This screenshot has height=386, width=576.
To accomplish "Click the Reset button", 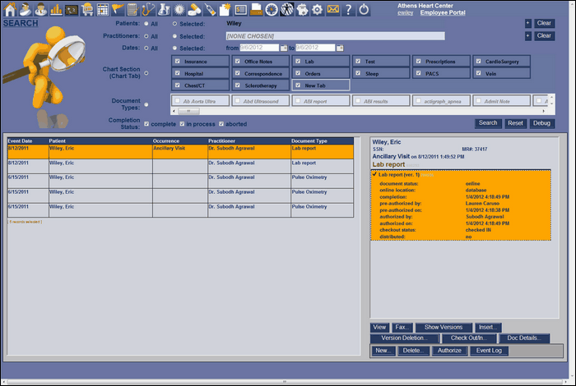I will pyautogui.click(x=515, y=123).
